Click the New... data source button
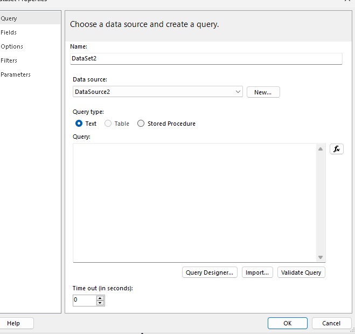The height and width of the screenshot is (334, 355). (263, 92)
